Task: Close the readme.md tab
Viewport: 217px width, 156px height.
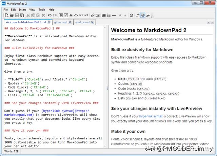Action: pos(92,22)
